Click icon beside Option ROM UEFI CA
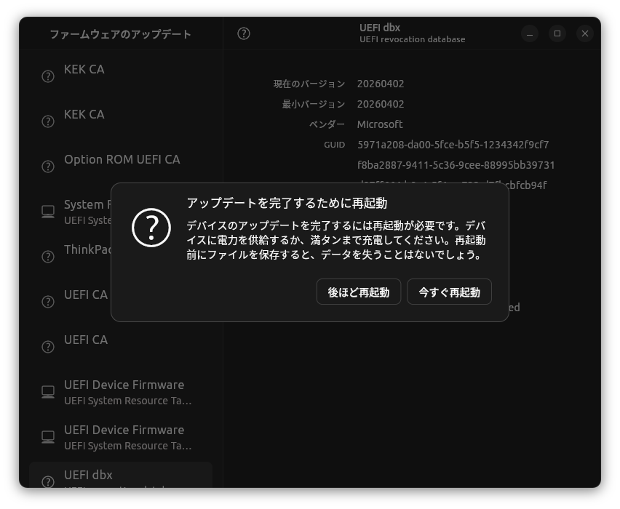This screenshot has height=509, width=620. pos(48,167)
